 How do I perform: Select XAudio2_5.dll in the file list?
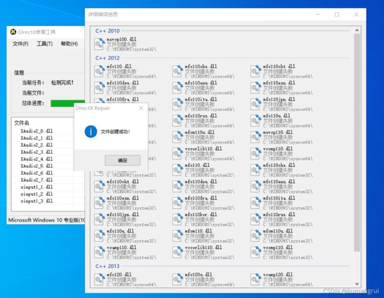[x=37, y=166]
